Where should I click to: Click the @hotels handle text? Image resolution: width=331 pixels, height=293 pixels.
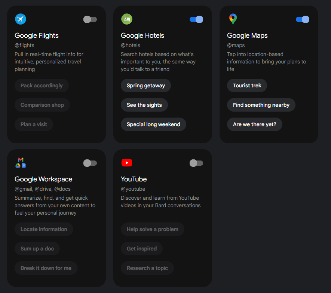pyautogui.click(x=131, y=45)
